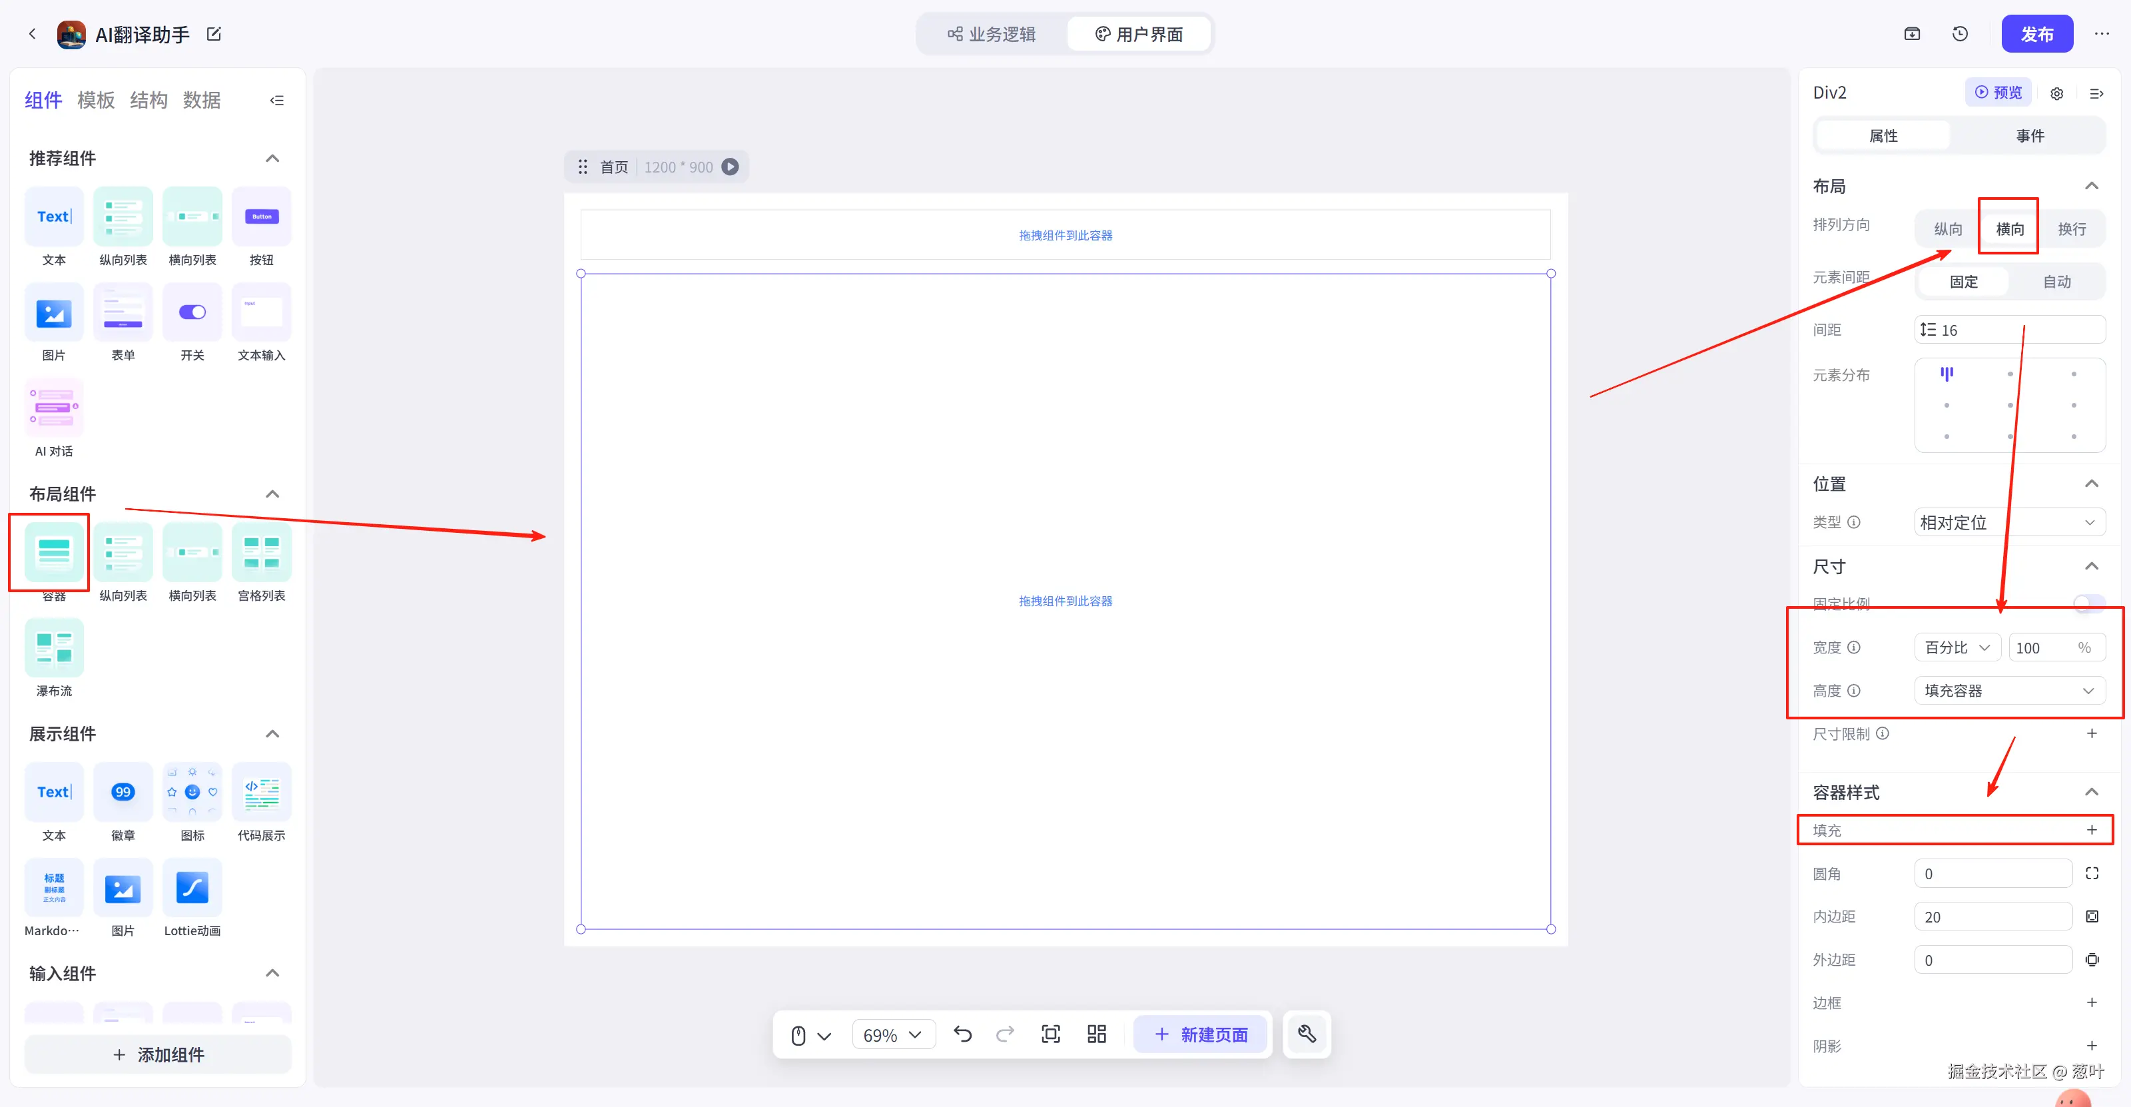The image size is (2131, 1107).
Task: Click the fit-to-screen icon in toolbar
Action: (x=1051, y=1034)
